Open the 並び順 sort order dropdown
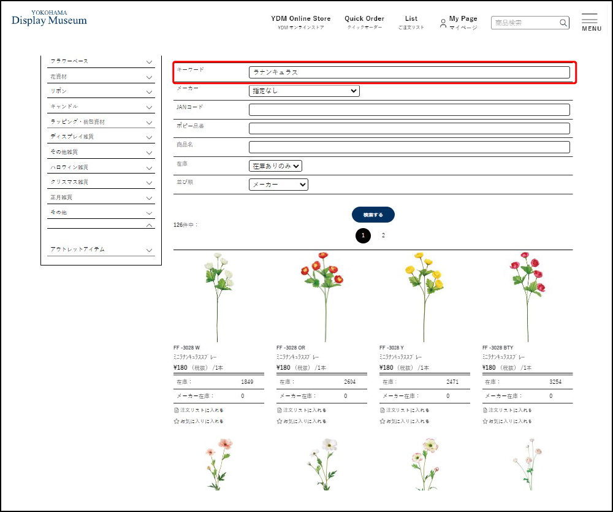 tap(278, 185)
